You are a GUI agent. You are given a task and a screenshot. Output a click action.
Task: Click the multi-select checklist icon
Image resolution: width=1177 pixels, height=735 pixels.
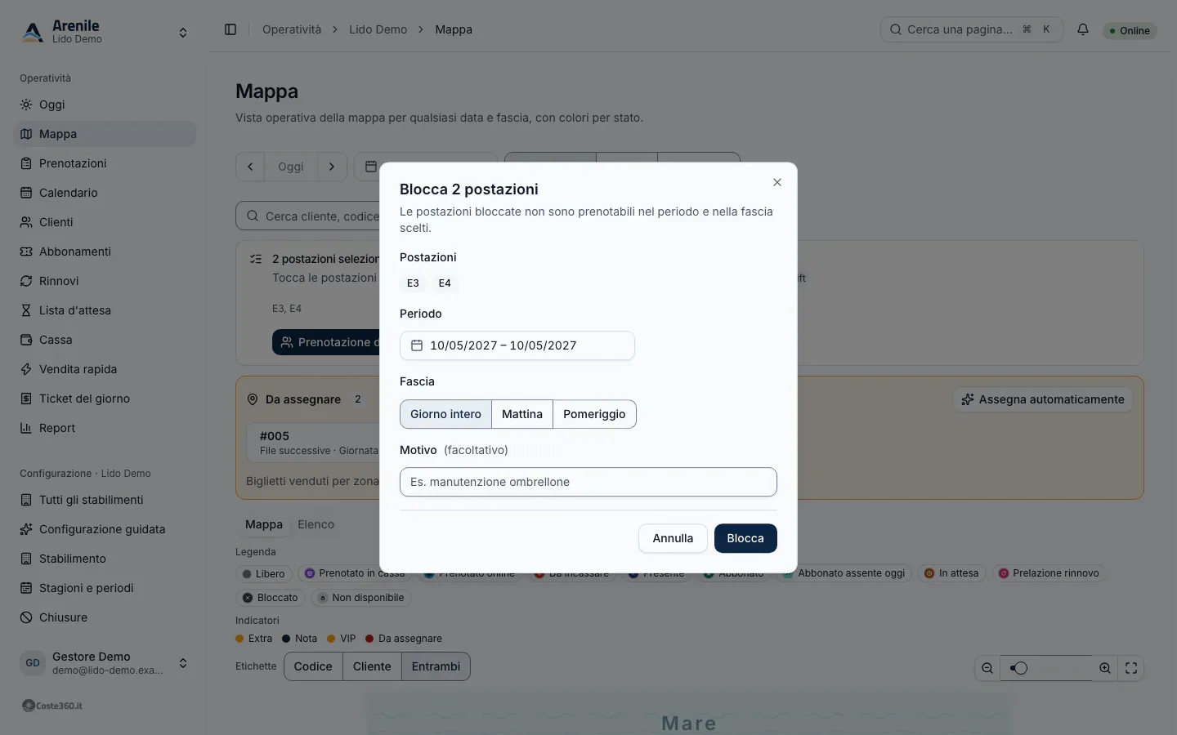click(256, 259)
